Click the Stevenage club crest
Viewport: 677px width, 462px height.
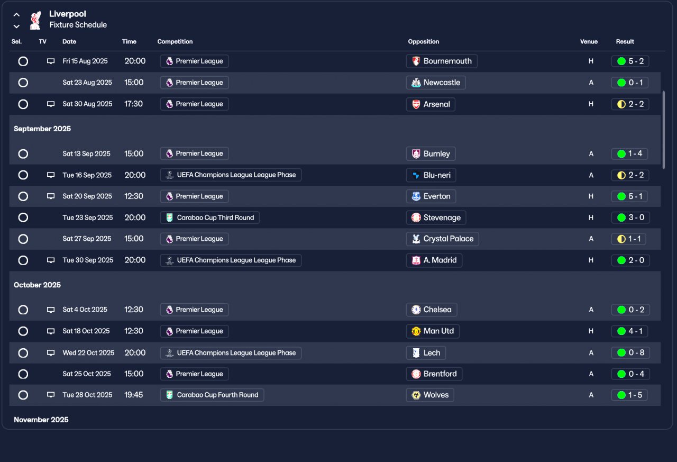coord(416,218)
